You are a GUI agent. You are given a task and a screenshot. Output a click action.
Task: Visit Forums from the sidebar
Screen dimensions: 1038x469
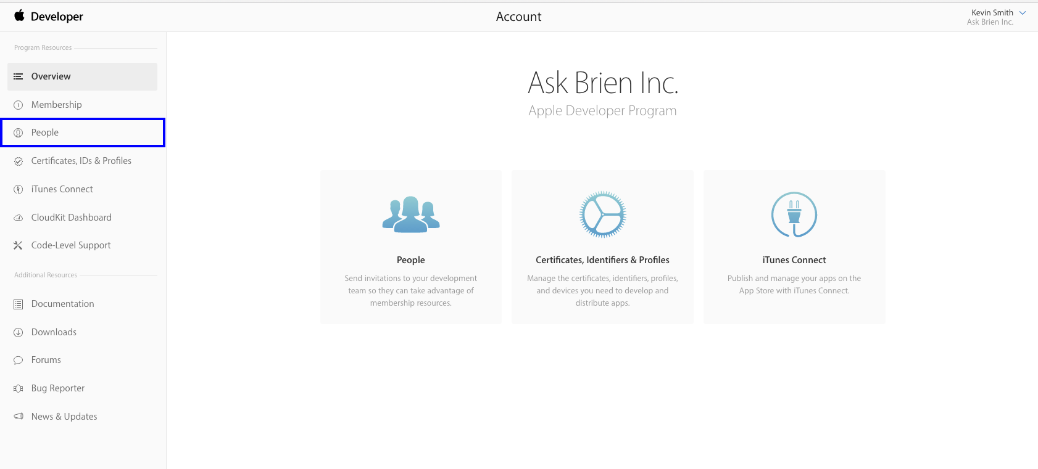[83, 360]
